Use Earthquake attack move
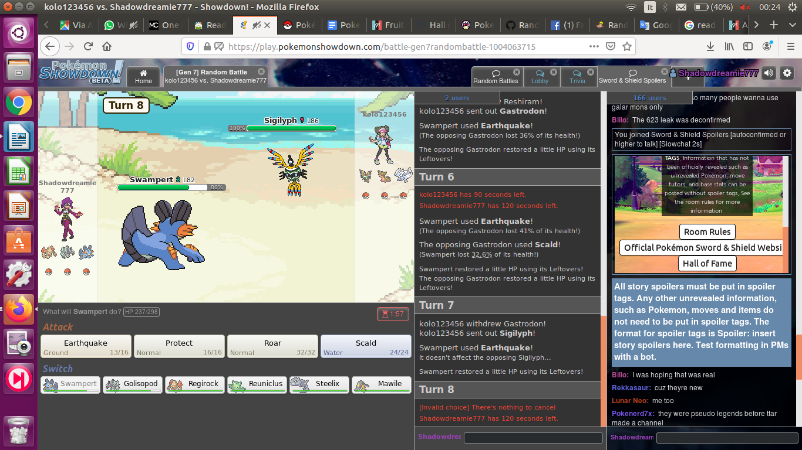 86,346
